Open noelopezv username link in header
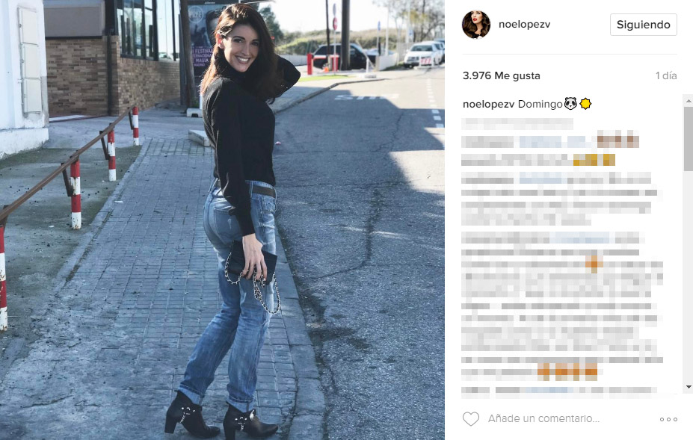Viewport: 693px width, 440px height. [524, 25]
